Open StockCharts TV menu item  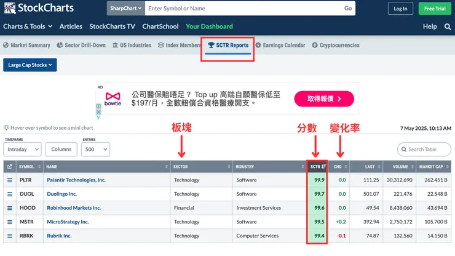point(113,26)
